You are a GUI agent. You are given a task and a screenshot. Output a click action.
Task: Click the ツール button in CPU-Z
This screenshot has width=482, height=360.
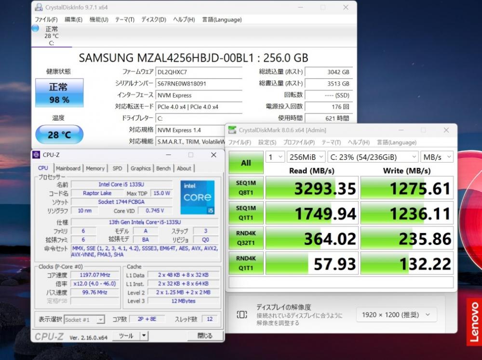[x=126, y=336]
